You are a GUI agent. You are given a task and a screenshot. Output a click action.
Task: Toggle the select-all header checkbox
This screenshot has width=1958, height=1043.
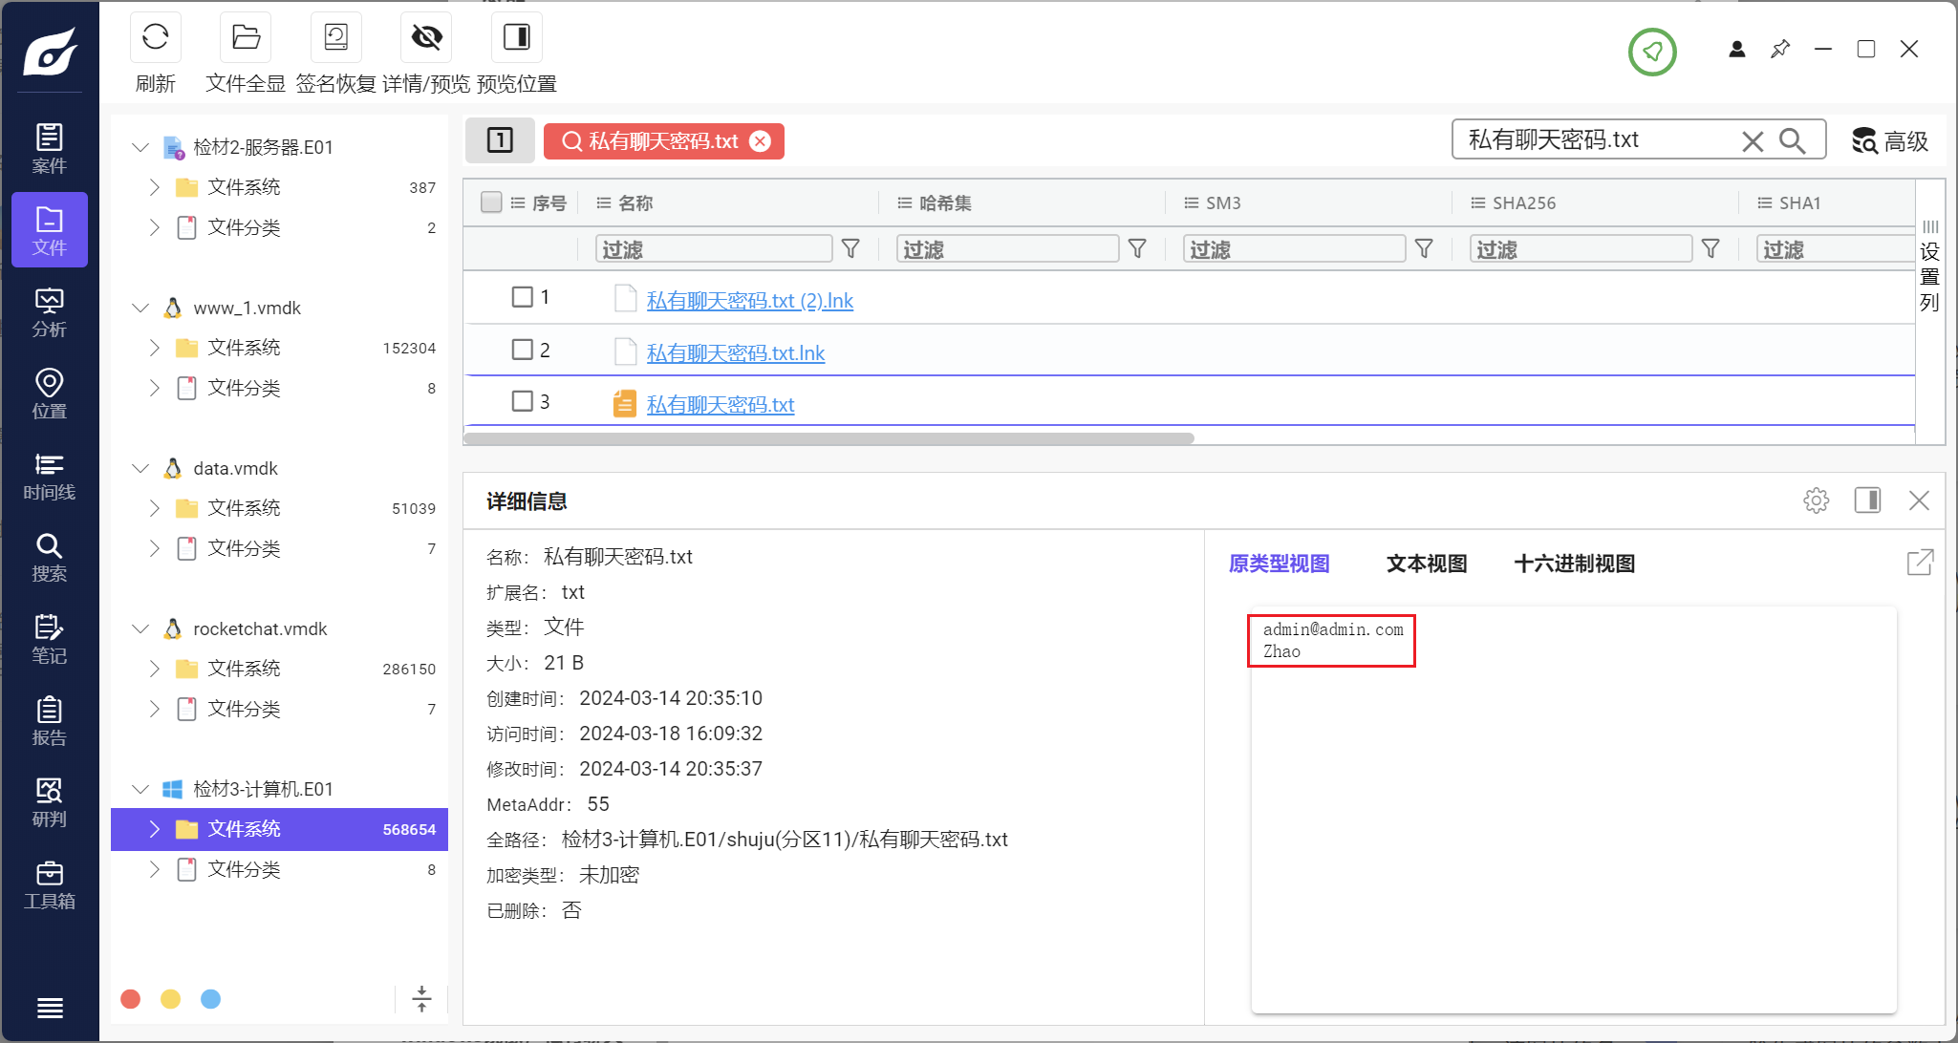click(491, 202)
